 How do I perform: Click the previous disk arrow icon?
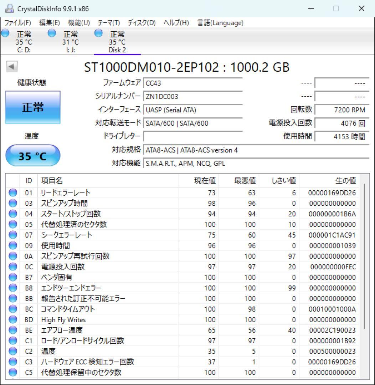pos(12,66)
